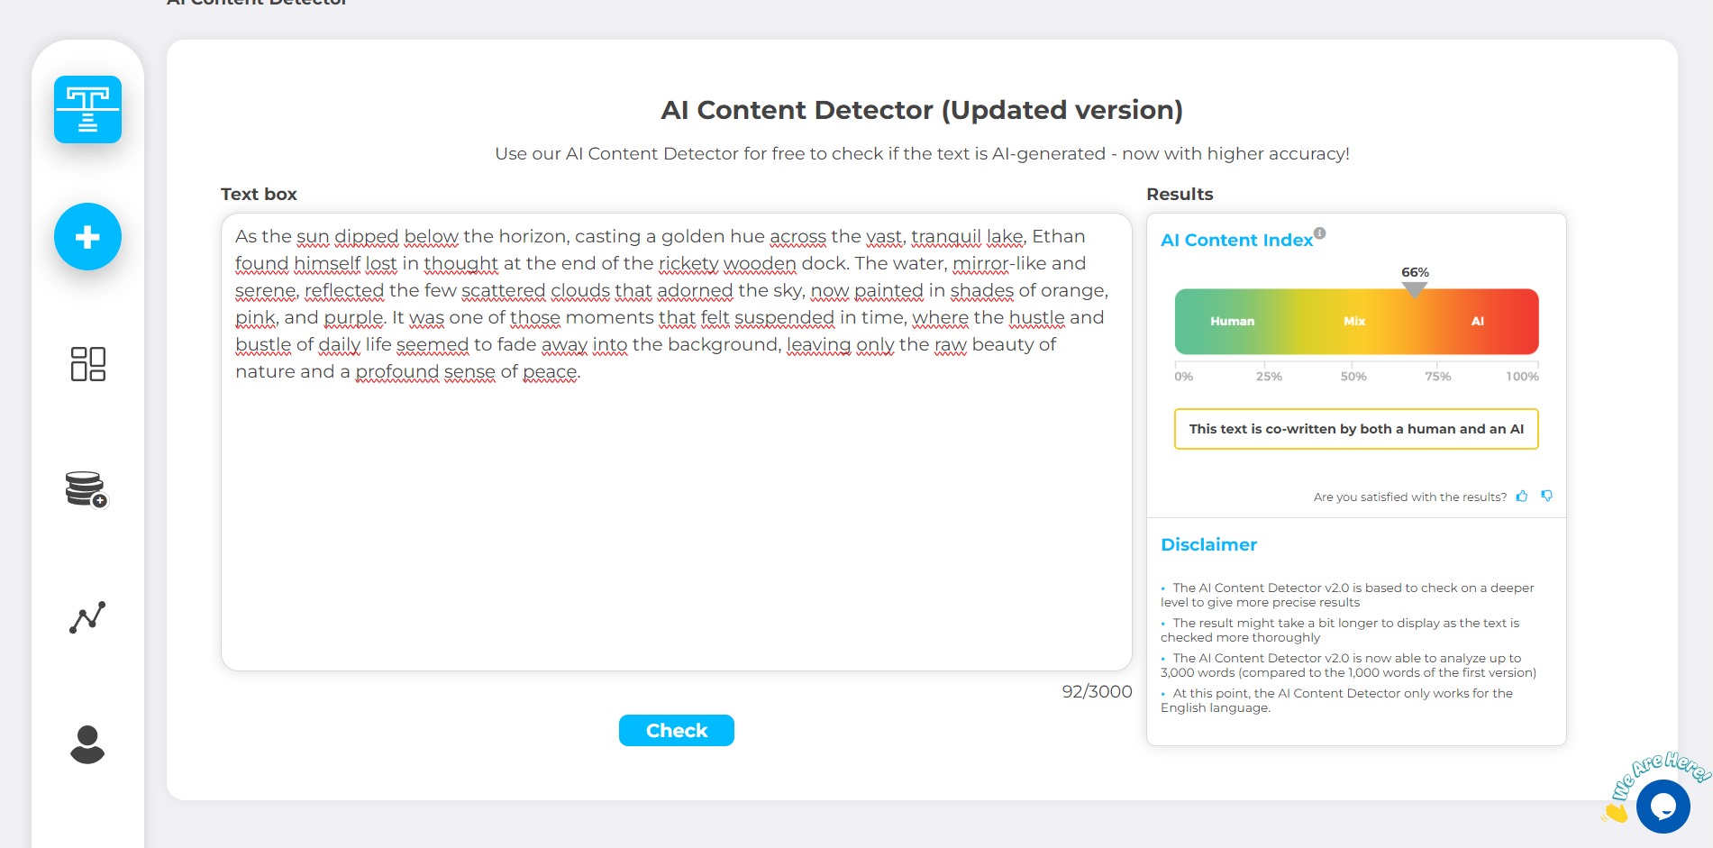Click the blue Check button
Screen dimensions: 1713x848
676,730
